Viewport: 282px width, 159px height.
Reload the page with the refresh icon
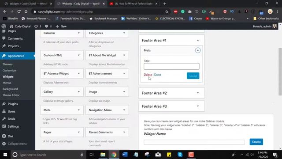(x=19, y=11)
